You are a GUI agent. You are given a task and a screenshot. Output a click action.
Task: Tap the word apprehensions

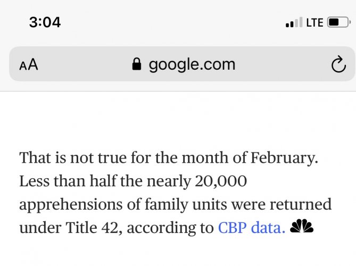(x=71, y=205)
